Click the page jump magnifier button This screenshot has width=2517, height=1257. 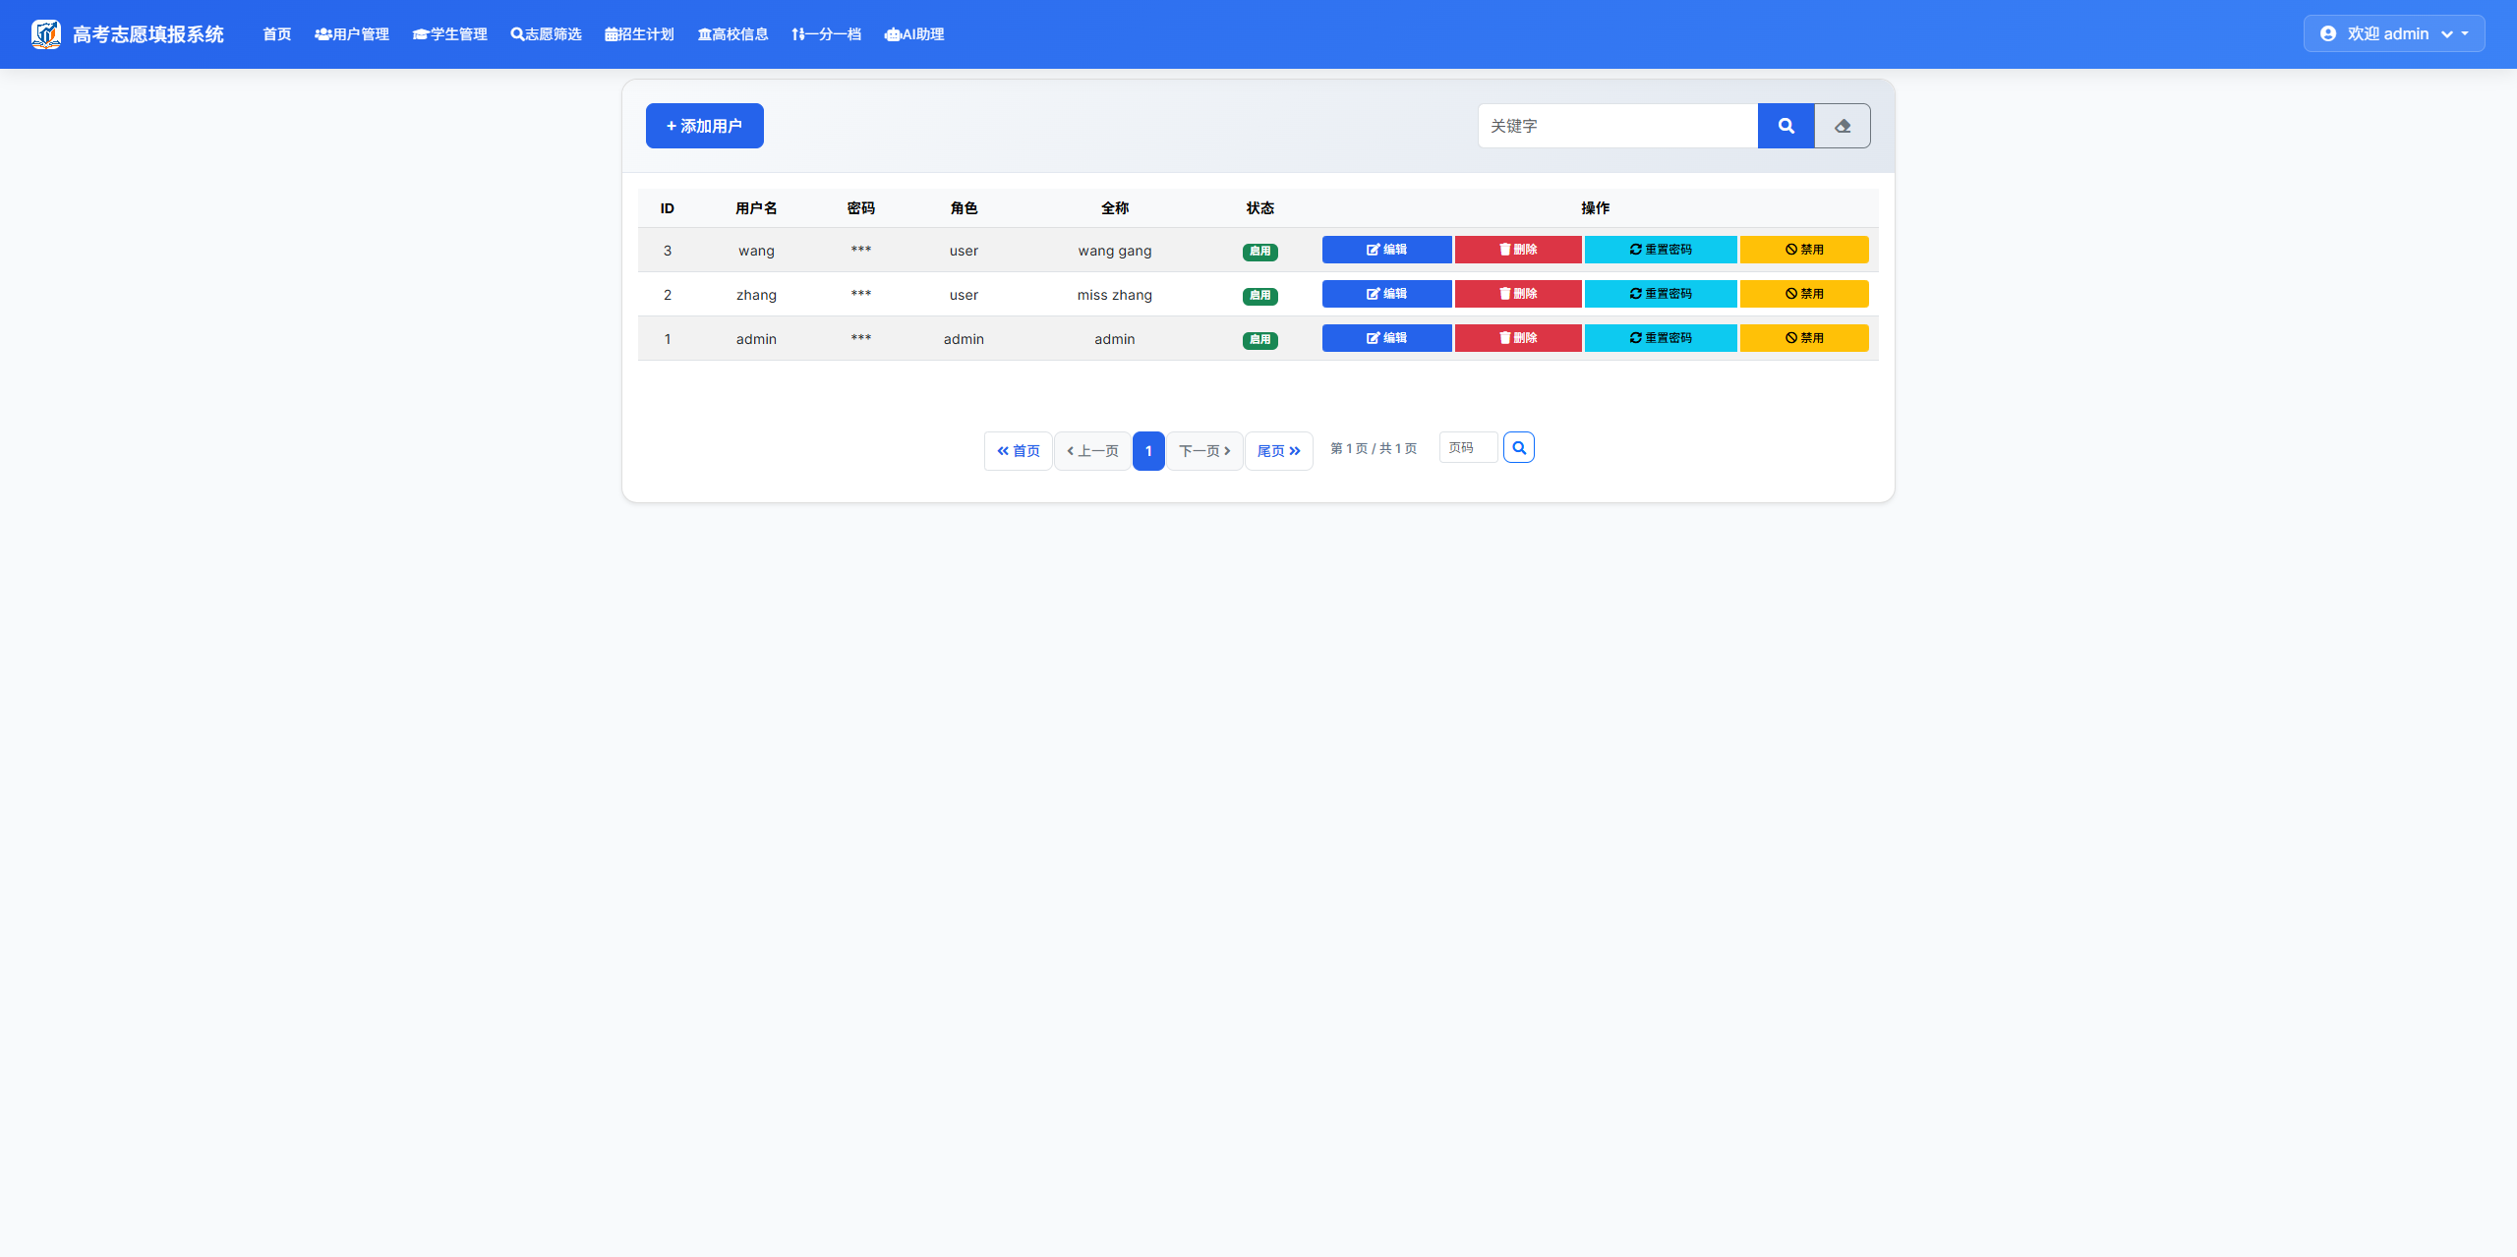tap(1518, 448)
